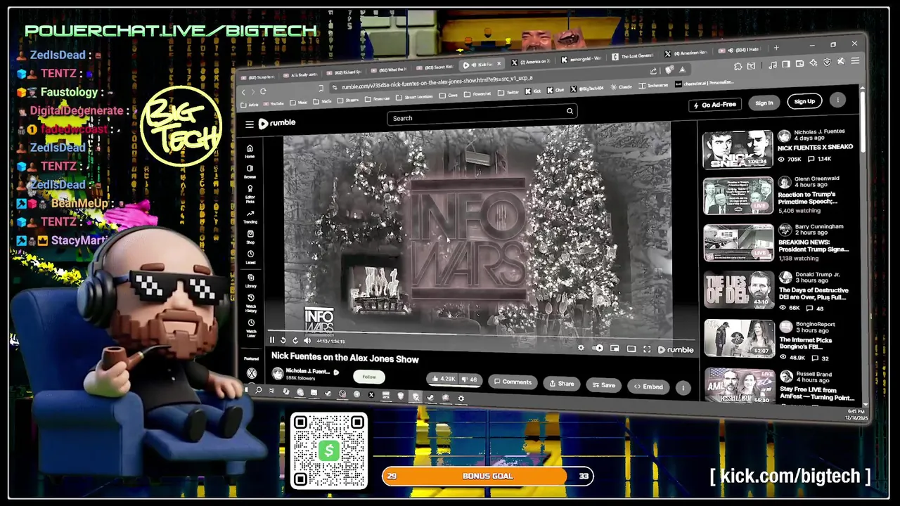
Task: Open the header kebab menu beside Sign Up
Action: click(837, 100)
